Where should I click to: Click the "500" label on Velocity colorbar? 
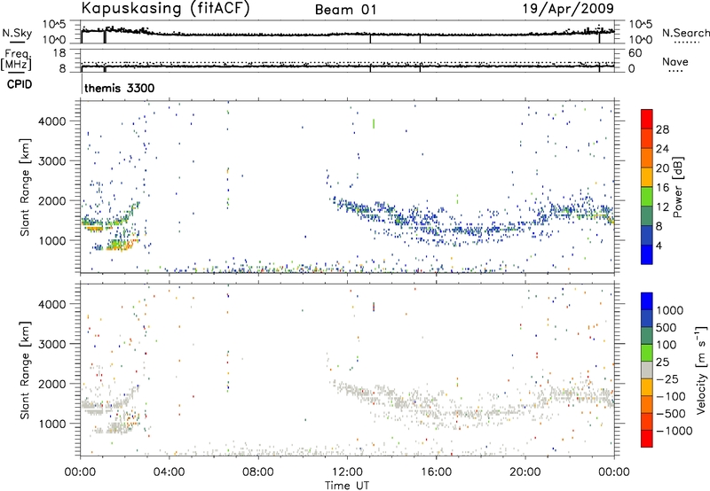pyautogui.click(x=666, y=328)
